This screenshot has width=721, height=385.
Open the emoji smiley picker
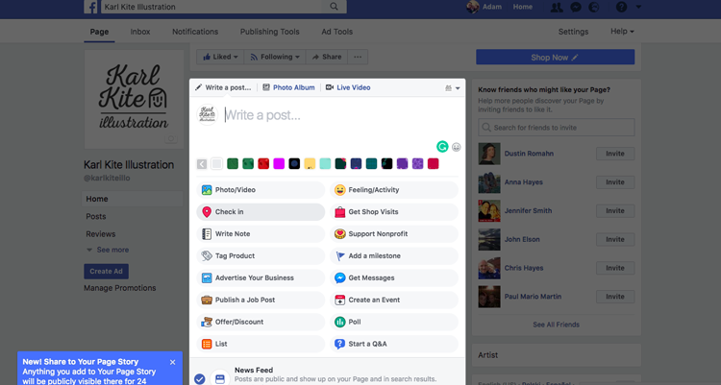pyautogui.click(x=456, y=147)
